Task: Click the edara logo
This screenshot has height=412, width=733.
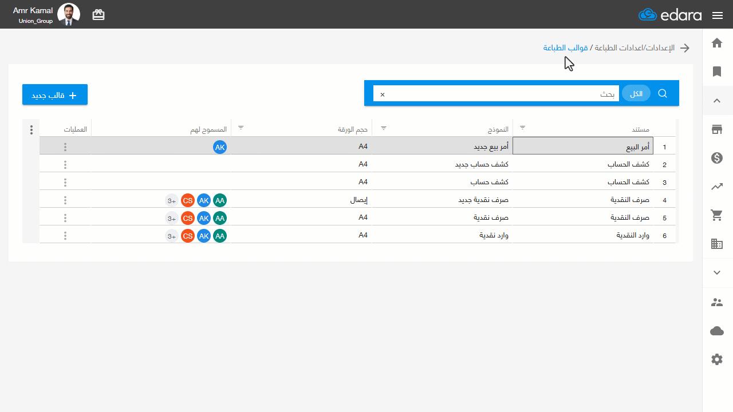Action: pyautogui.click(x=670, y=15)
